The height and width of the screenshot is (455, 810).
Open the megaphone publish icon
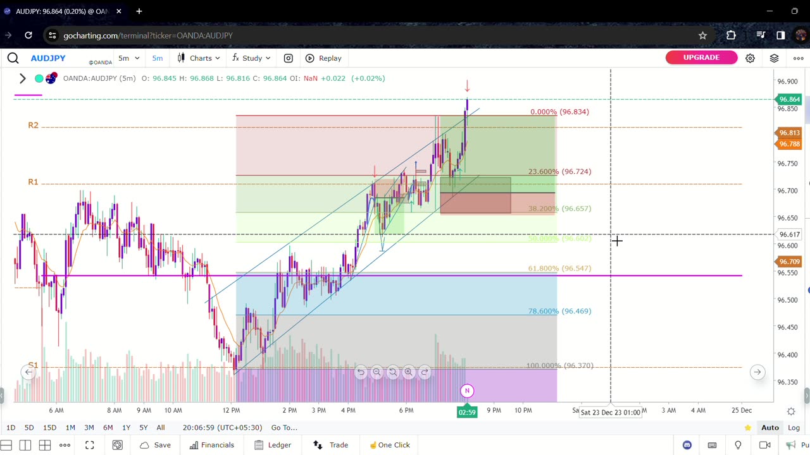791,445
